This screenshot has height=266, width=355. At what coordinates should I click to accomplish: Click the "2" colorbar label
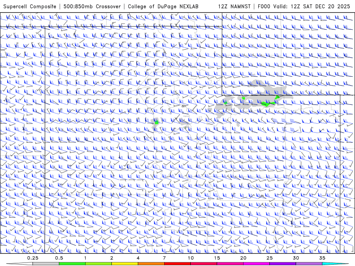pos(112,258)
